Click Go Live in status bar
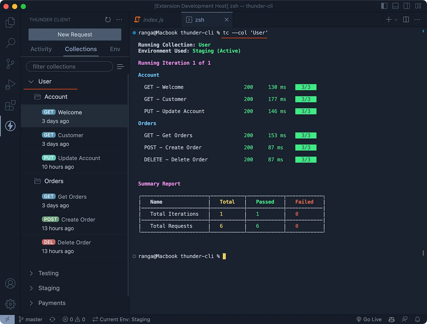 click(x=369, y=319)
